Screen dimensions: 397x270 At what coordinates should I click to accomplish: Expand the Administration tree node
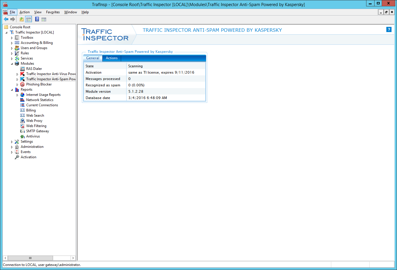pos(12,147)
